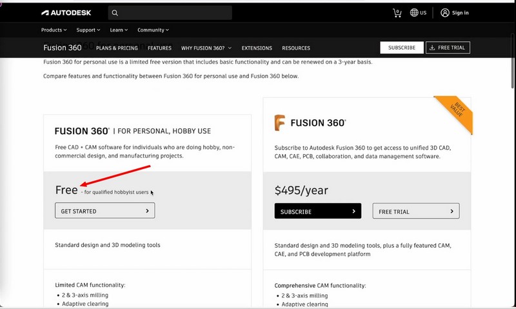
Task: Focus the search input field
Action: click(x=174, y=13)
